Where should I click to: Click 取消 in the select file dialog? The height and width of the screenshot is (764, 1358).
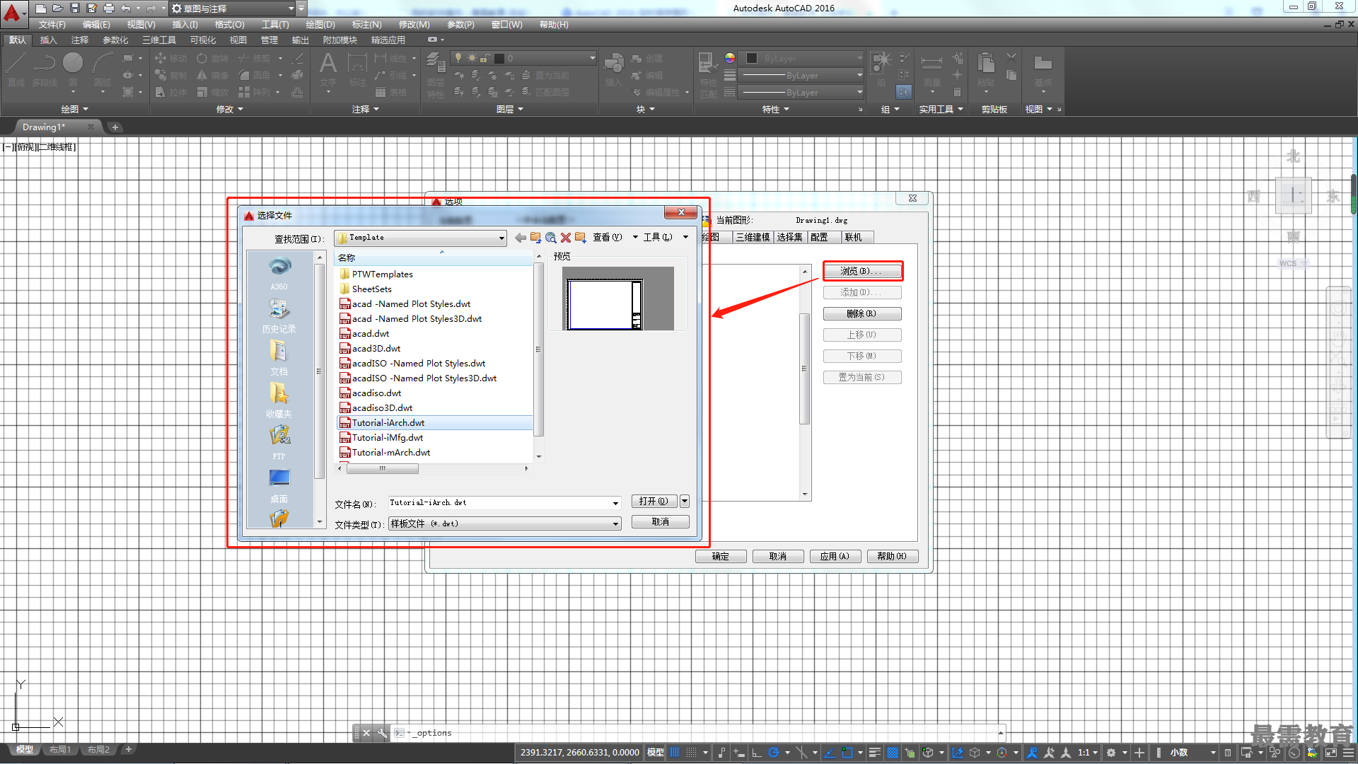point(660,522)
